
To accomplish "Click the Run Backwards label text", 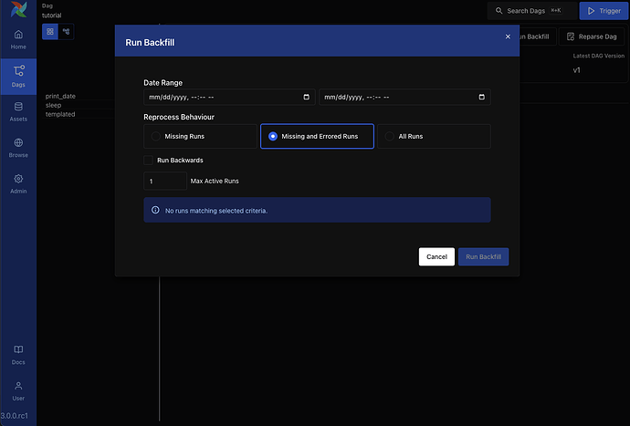I will pyautogui.click(x=180, y=161).
